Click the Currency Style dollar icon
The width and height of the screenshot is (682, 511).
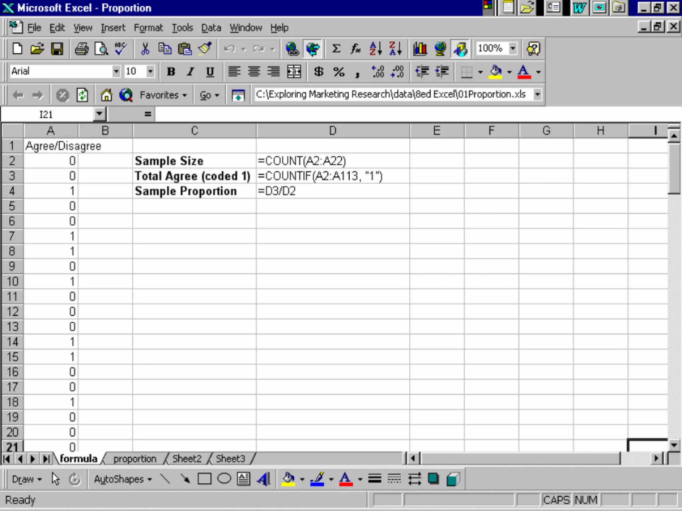(x=319, y=72)
